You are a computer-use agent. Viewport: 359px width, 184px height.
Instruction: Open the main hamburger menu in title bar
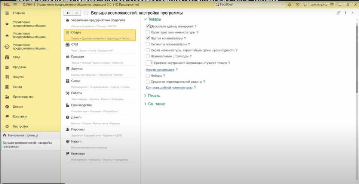15,4
